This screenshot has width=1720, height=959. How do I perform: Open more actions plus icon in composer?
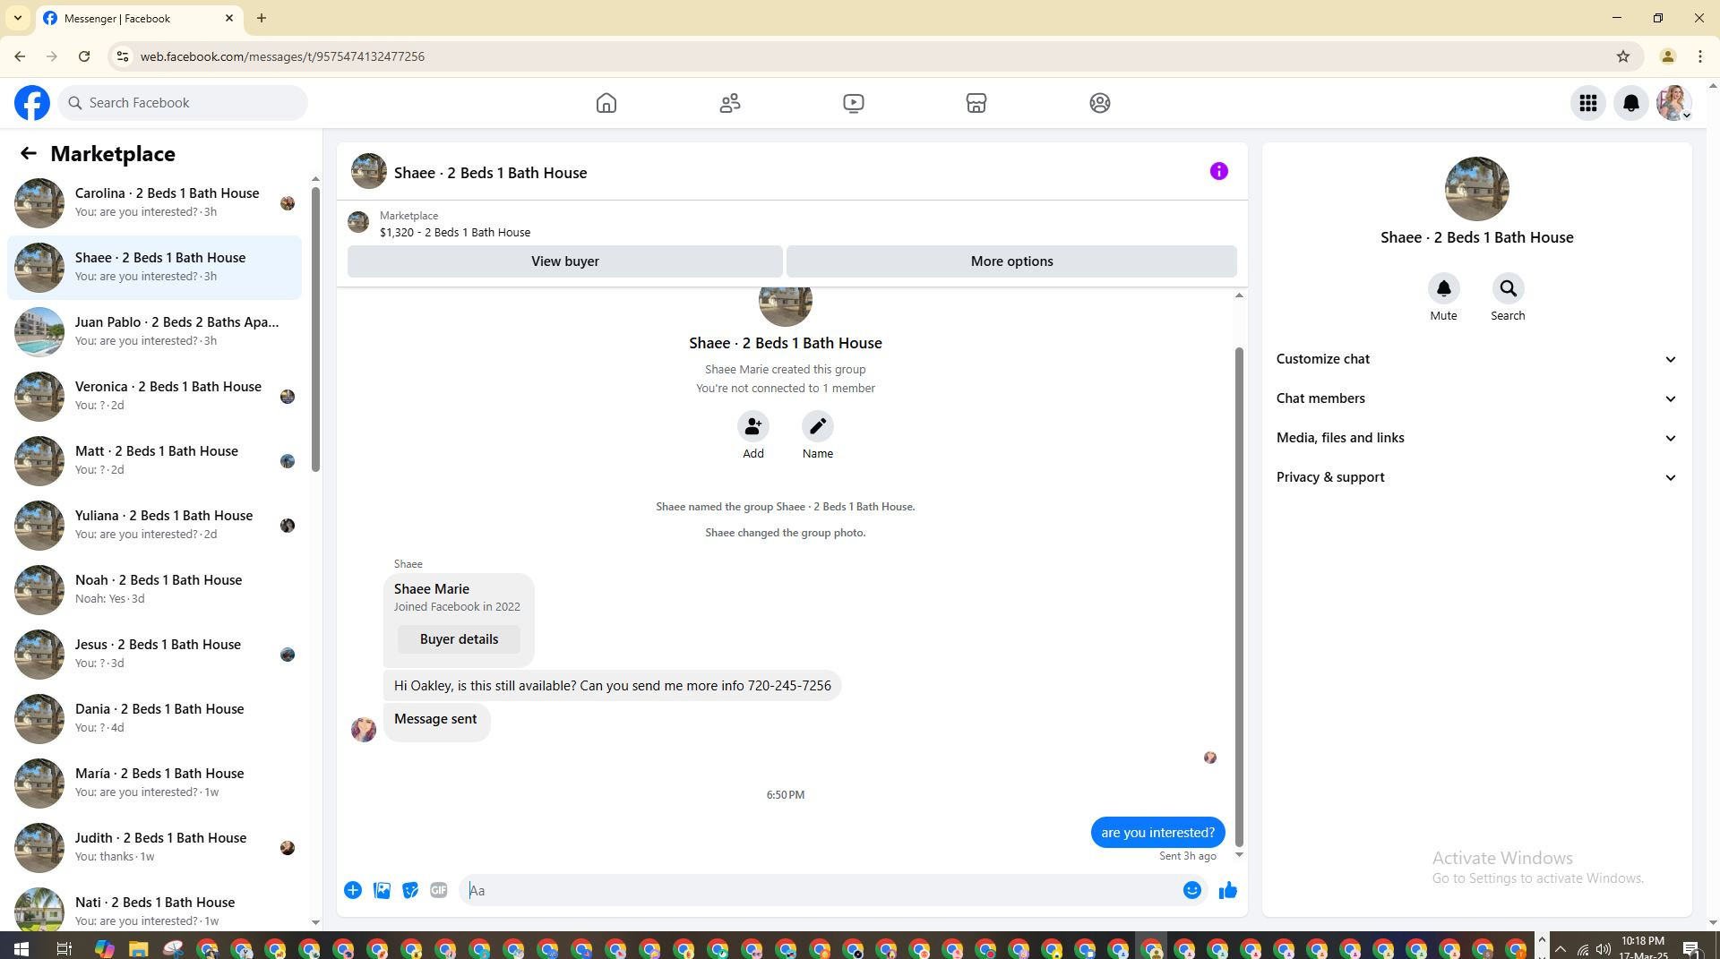(353, 891)
